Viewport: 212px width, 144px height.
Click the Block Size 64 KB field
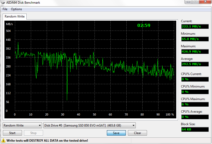tap(195, 129)
